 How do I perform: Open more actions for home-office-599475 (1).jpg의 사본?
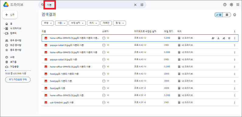235,95
